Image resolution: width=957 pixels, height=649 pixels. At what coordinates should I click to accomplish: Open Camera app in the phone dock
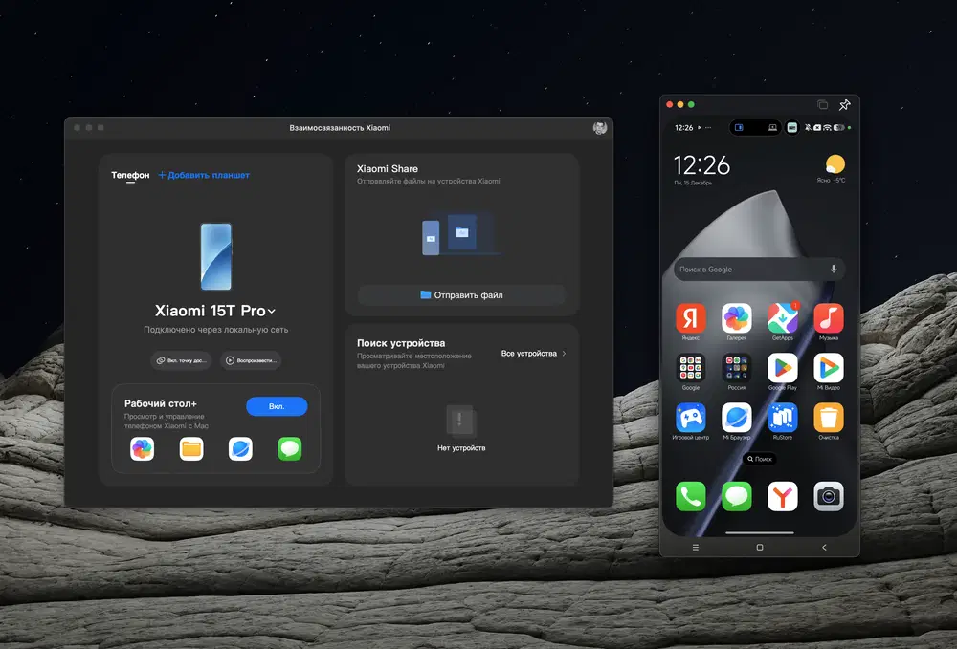coord(828,497)
